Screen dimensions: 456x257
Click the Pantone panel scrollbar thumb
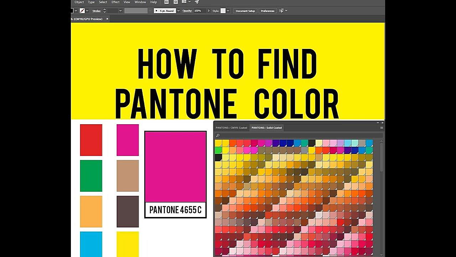(382, 157)
